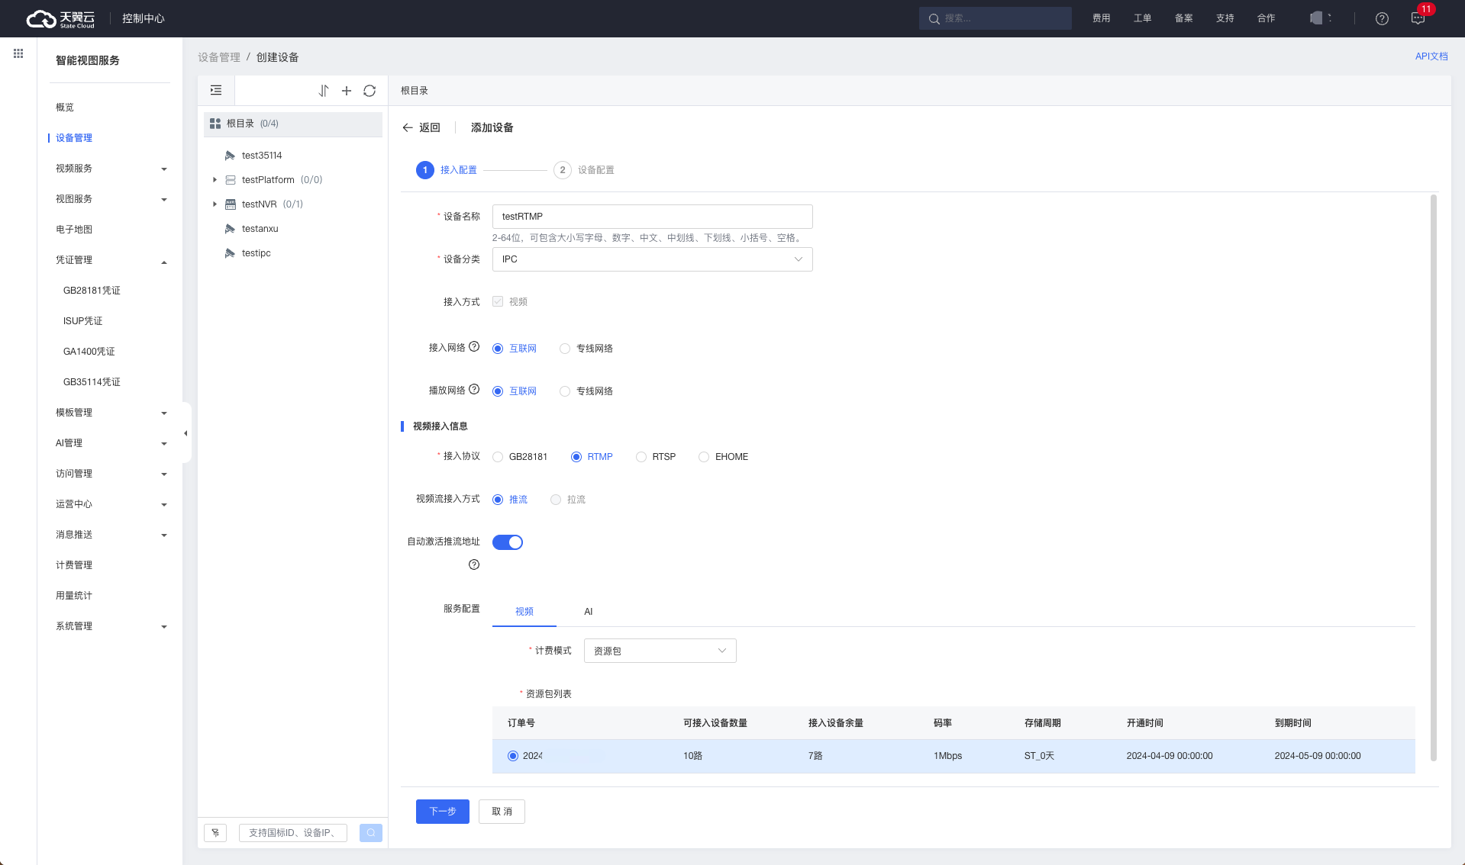Open the 设备分类 IPC dropdown
The height and width of the screenshot is (865, 1465).
[652, 259]
